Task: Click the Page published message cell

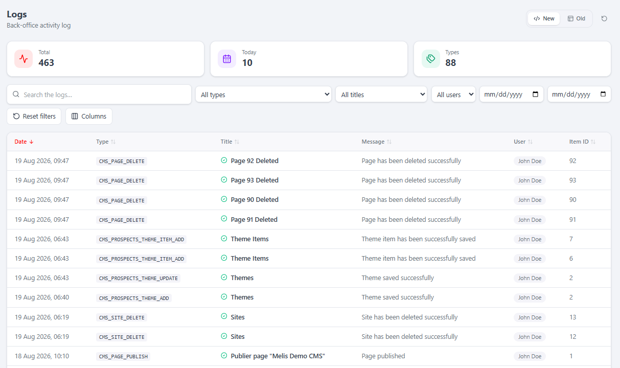Action: coord(383,356)
